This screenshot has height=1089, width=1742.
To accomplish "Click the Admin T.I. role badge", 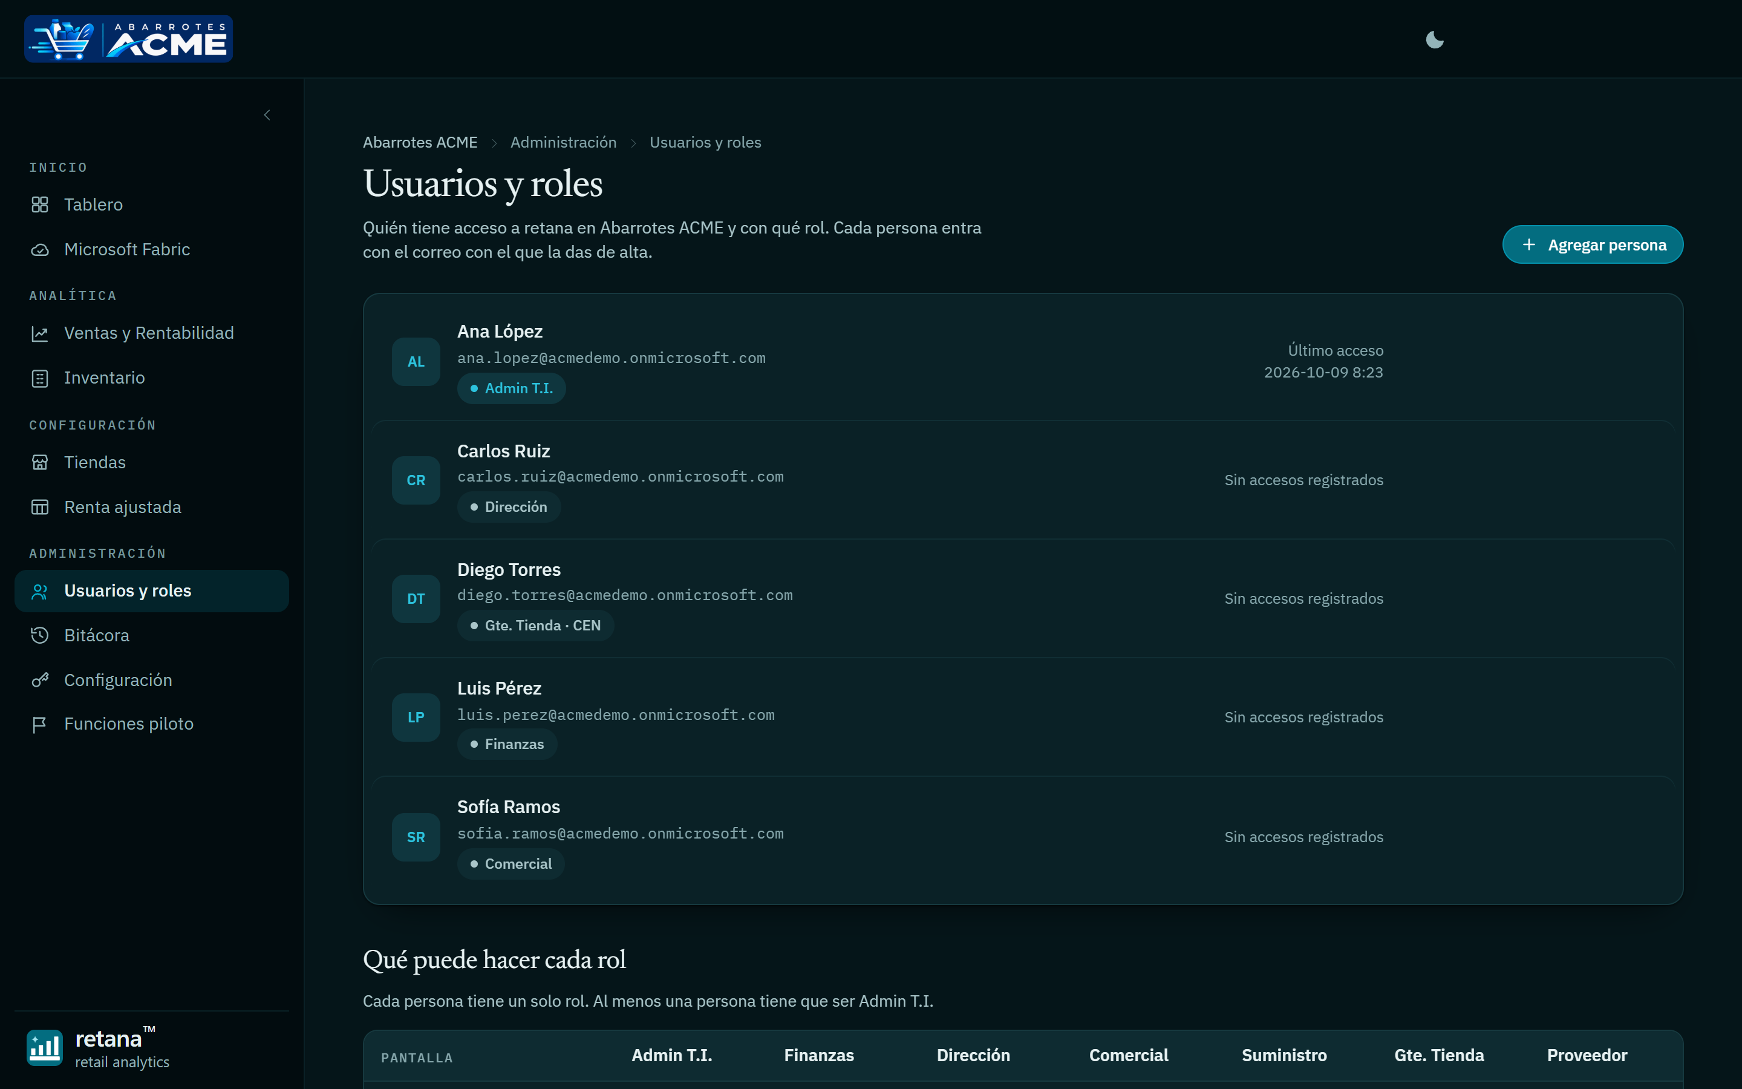I will [x=512, y=388].
